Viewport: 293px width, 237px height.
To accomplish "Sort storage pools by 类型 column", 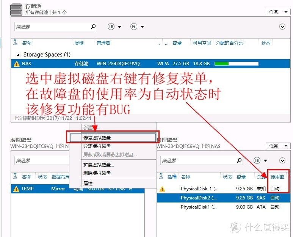I will coord(79,43).
